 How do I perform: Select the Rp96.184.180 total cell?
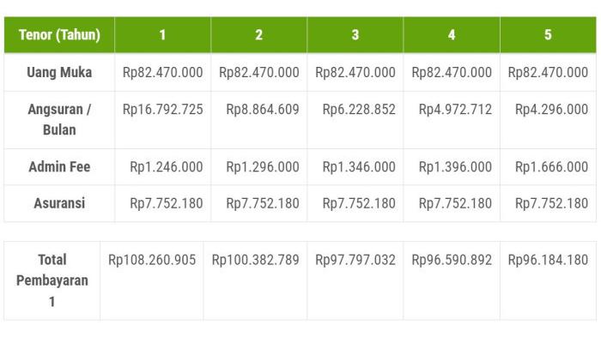click(548, 280)
